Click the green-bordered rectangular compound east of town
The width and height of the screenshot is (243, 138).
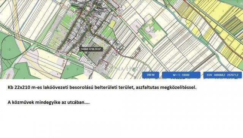[152, 32]
